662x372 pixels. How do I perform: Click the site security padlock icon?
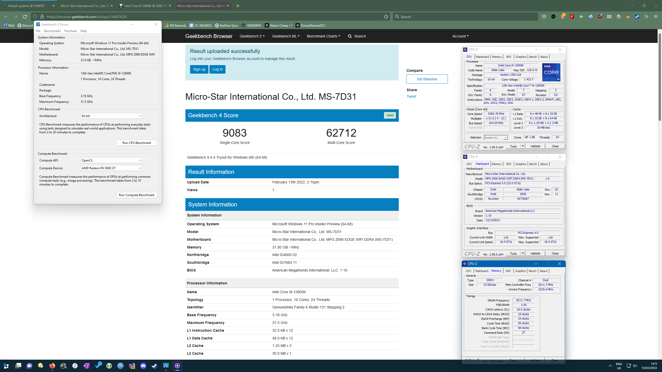[x=42, y=17]
